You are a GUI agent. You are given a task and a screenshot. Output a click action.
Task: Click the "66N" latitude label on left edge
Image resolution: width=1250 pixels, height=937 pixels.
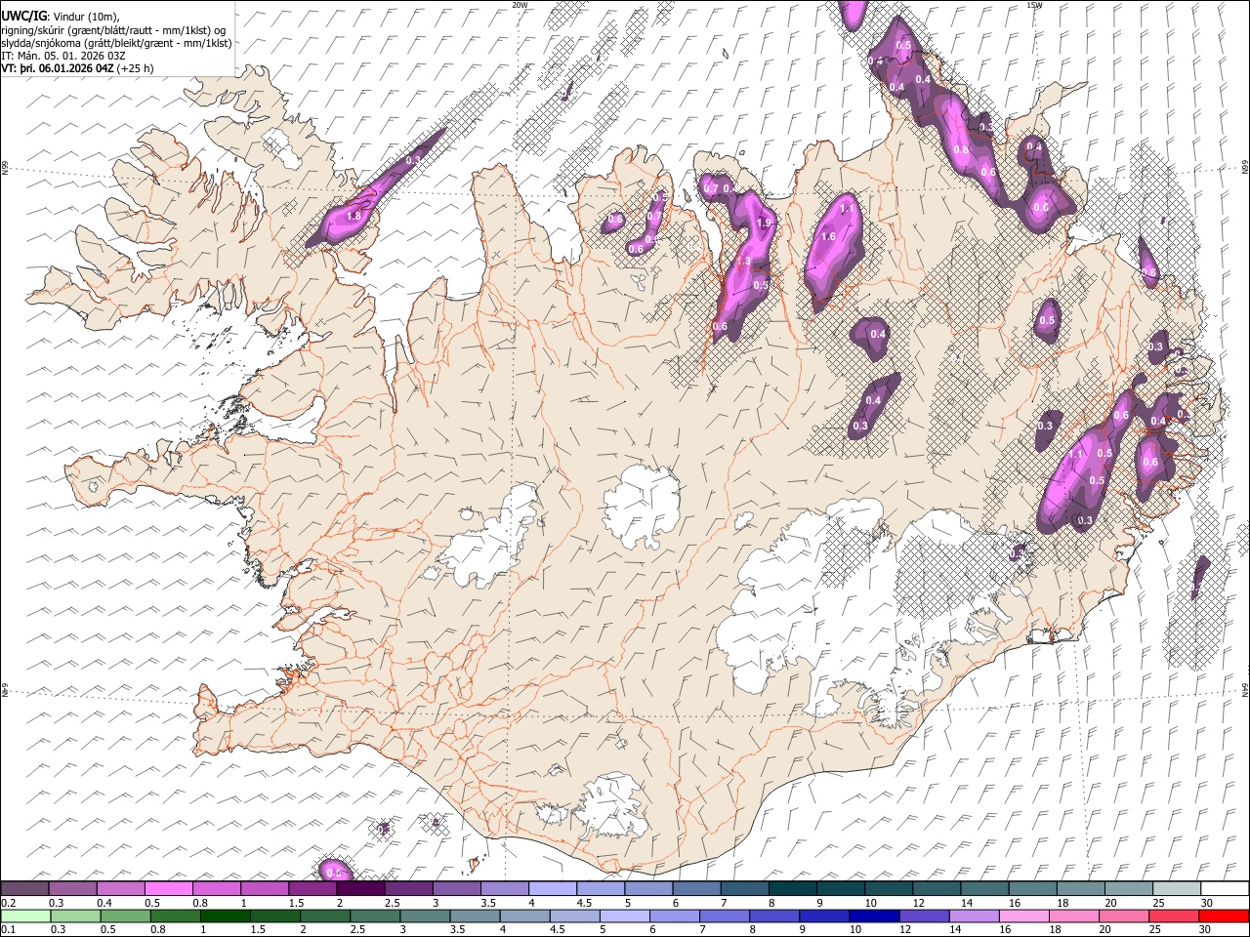(x=5, y=169)
